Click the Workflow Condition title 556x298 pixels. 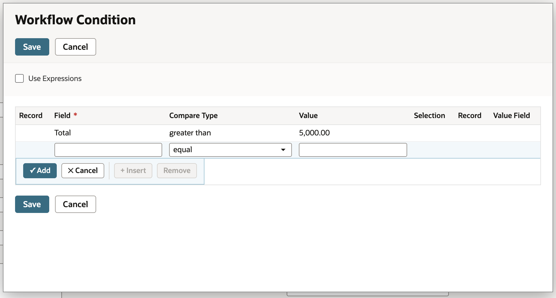[76, 20]
